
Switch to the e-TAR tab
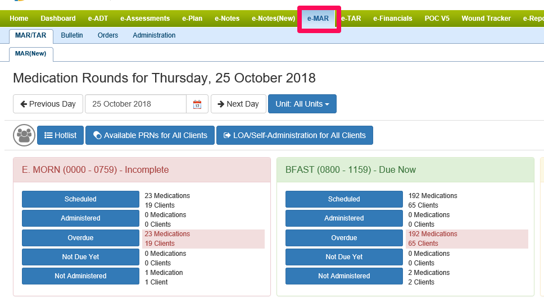[x=351, y=19]
